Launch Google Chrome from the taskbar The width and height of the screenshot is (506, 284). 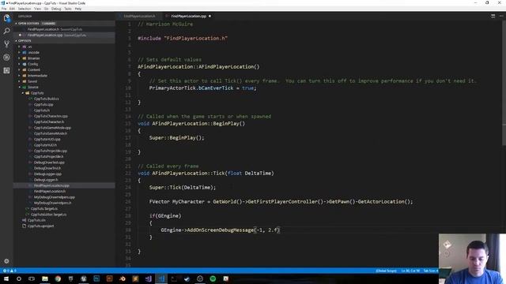pos(58,278)
